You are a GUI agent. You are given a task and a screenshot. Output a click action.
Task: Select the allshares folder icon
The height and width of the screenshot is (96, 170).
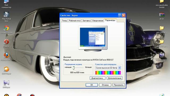tap(162, 43)
